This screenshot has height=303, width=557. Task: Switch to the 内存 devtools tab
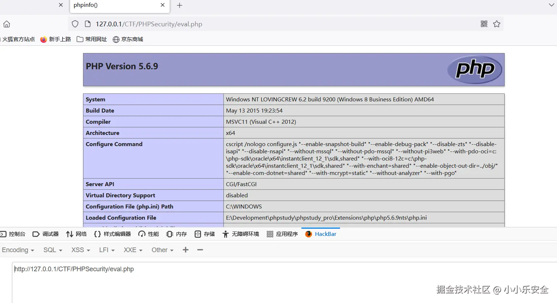click(177, 234)
